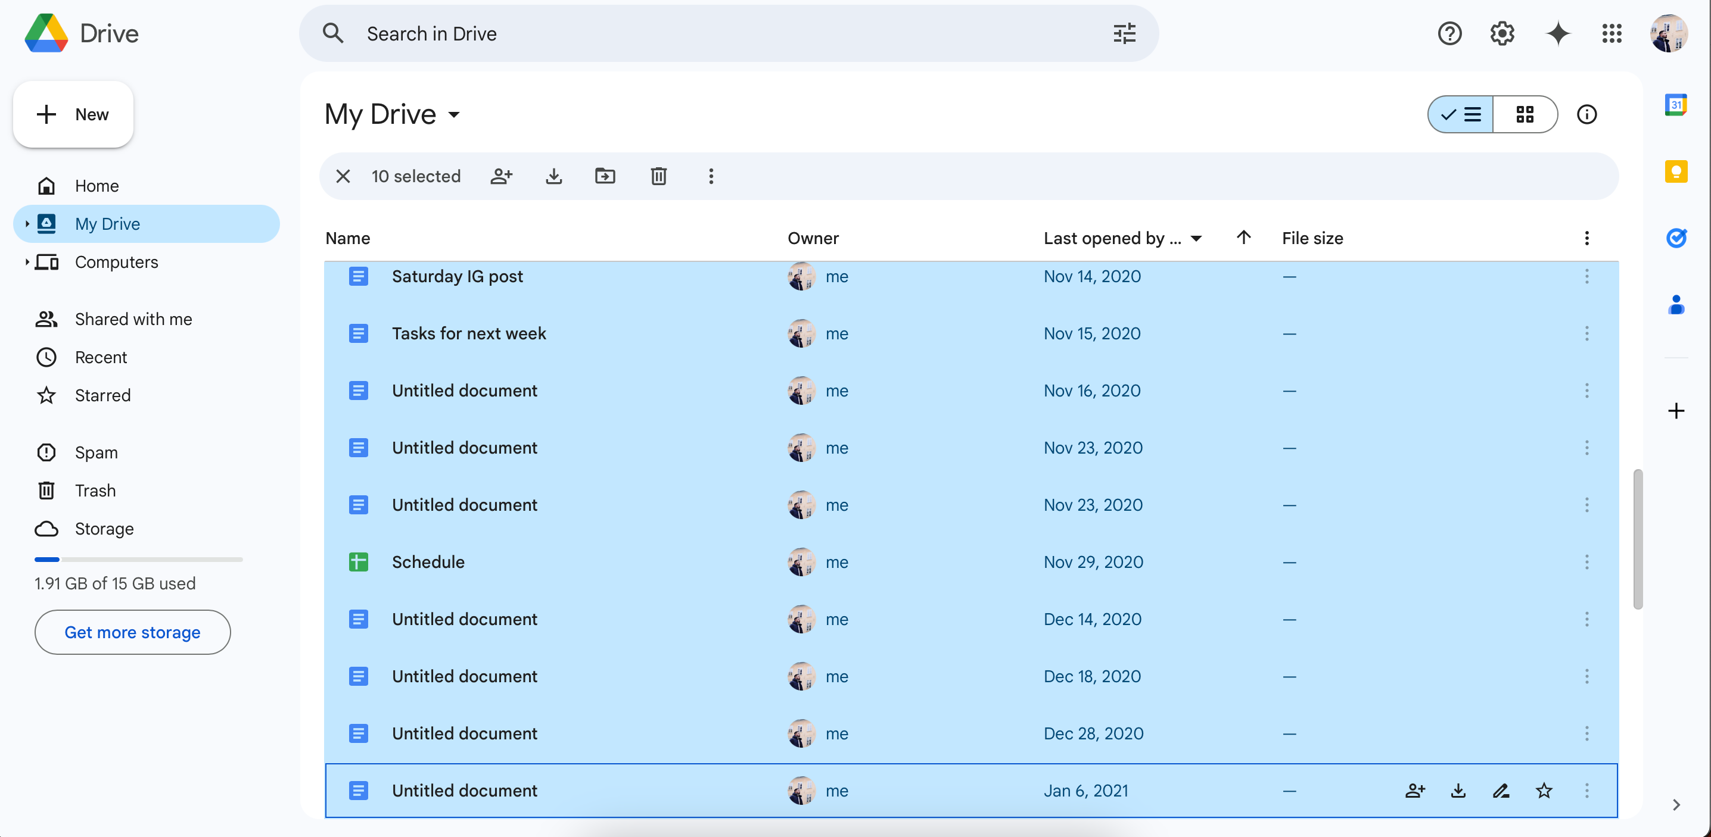Click the download selected files icon
The image size is (1711, 837).
554,177
